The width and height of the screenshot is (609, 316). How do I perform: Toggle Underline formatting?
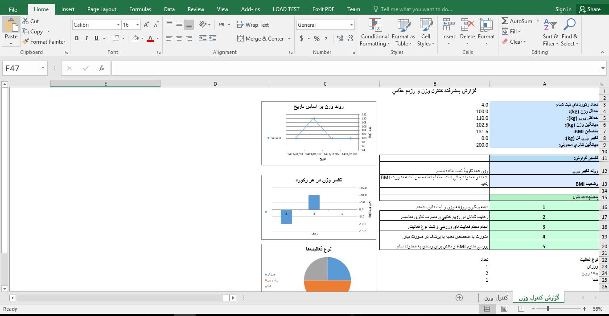coord(96,38)
